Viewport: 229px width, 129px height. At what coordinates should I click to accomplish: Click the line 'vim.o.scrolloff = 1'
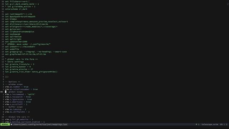(16, 104)
